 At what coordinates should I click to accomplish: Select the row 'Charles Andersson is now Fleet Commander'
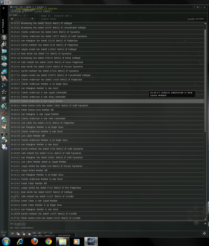[x=107, y=118]
